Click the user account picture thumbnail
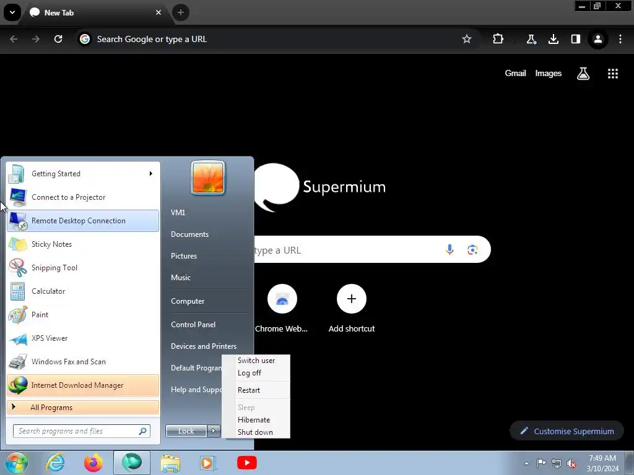Screen dimensions: 634x475 pyautogui.click(x=208, y=178)
